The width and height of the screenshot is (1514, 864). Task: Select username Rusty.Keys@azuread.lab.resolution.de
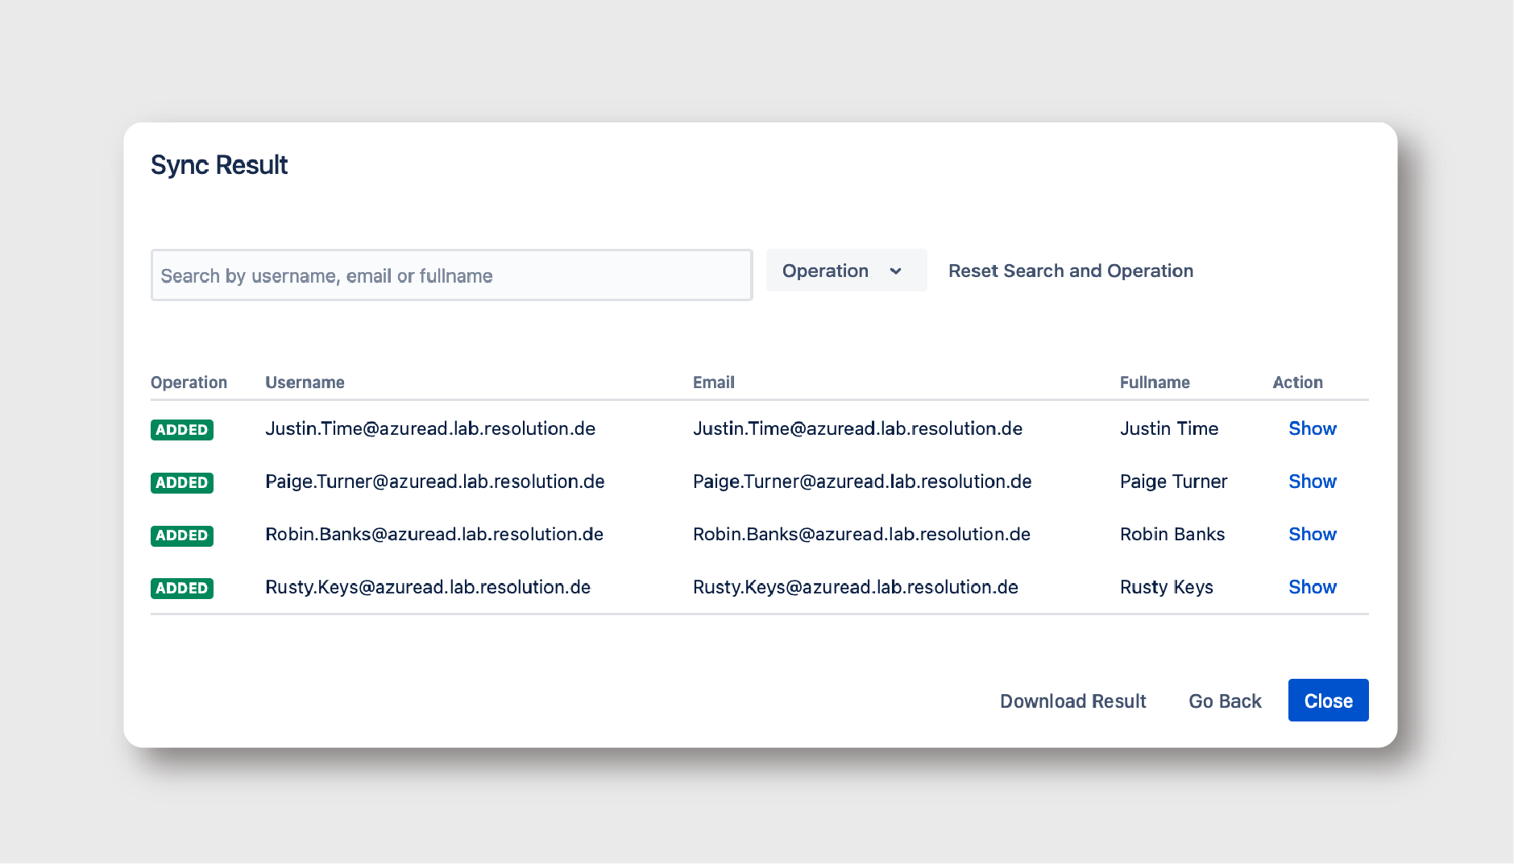coord(428,587)
